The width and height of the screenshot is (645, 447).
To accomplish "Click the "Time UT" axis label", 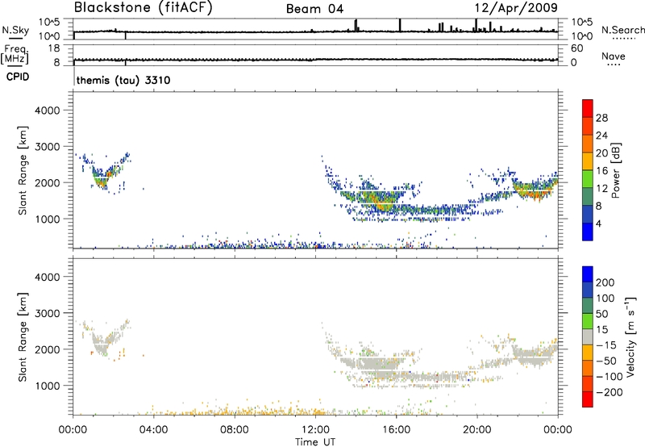I will point(315,441).
